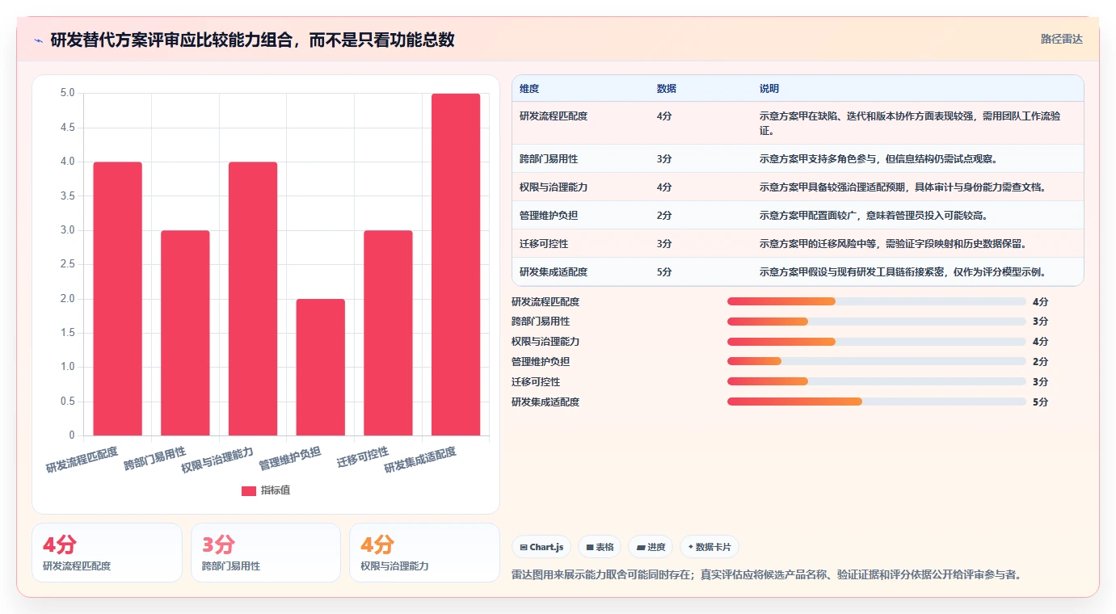This screenshot has height=614, width=1116.
Task: Click the 5分 value in table
Action: click(x=664, y=272)
